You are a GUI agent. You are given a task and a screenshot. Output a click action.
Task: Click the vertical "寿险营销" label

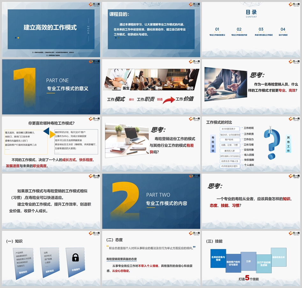coord(213,144)
